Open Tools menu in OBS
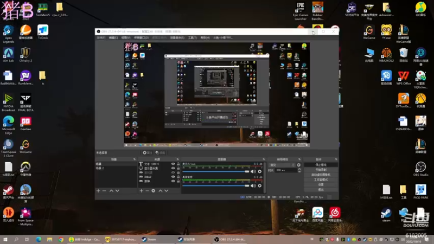 193,37
